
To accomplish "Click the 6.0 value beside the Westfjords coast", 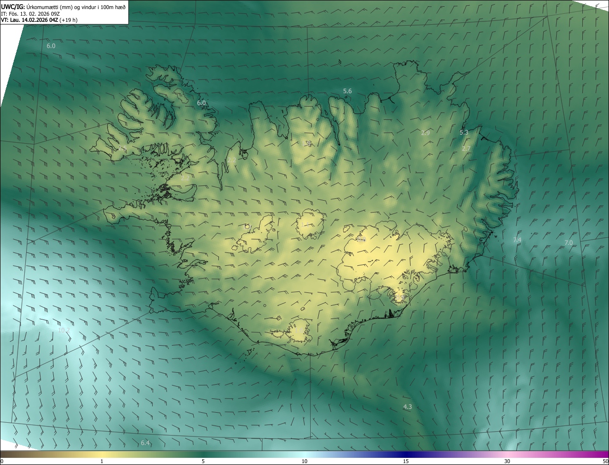I will click(x=201, y=103).
